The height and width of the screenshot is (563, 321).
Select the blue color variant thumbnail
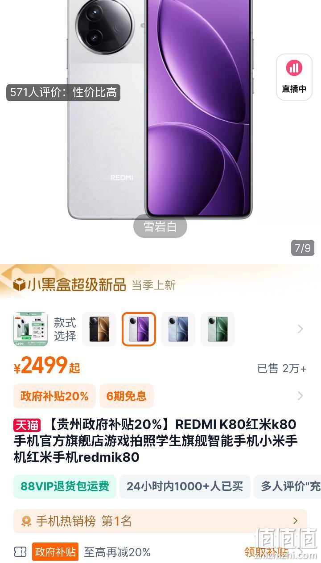coord(178,329)
